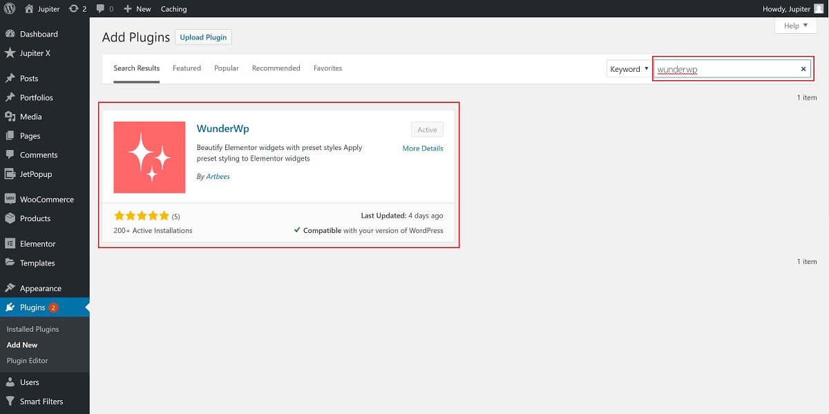Clear the plugin search with the X

[803, 69]
